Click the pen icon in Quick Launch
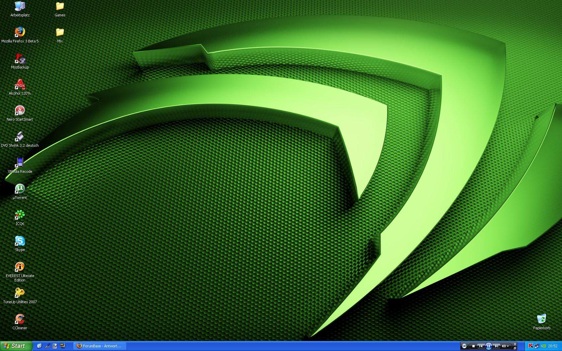The height and width of the screenshot is (351, 562). pos(48,346)
